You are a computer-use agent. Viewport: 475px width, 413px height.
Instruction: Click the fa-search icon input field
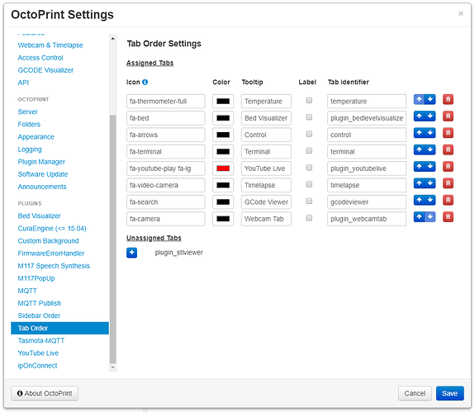(x=166, y=202)
